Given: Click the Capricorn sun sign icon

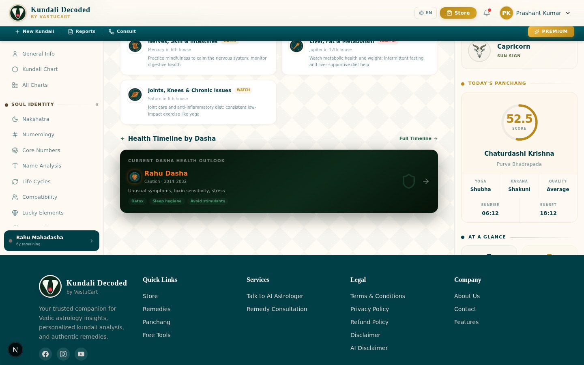Looking at the screenshot, I should click(479, 51).
